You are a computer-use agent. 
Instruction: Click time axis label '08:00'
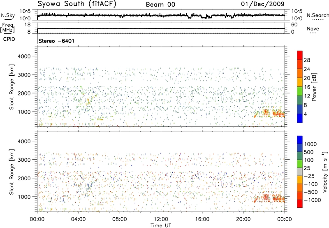(x=119, y=219)
